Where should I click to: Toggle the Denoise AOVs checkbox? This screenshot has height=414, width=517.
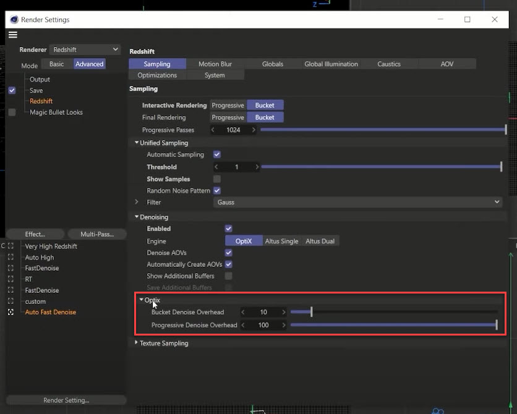pyautogui.click(x=228, y=253)
